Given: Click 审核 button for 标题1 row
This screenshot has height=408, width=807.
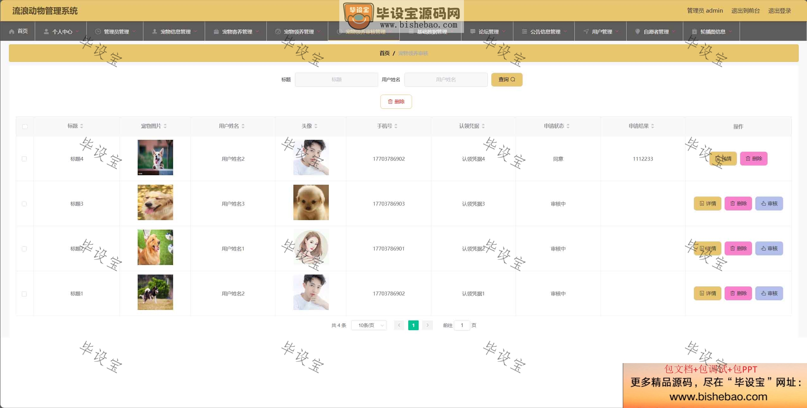Looking at the screenshot, I should 769,293.
